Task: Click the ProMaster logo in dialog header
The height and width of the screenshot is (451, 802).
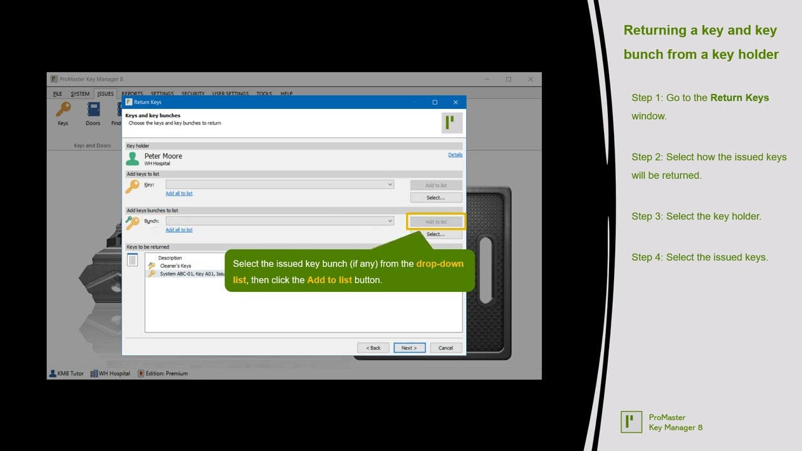Action: tap(452, 123)
